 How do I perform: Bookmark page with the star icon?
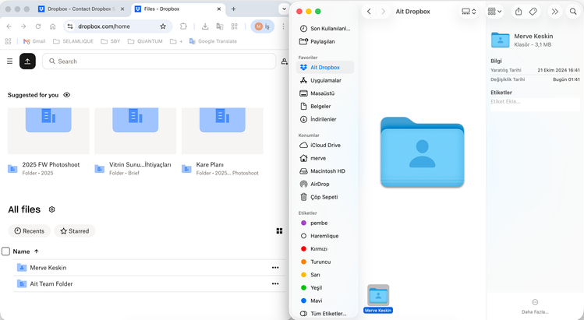click(x=163, y=26)
